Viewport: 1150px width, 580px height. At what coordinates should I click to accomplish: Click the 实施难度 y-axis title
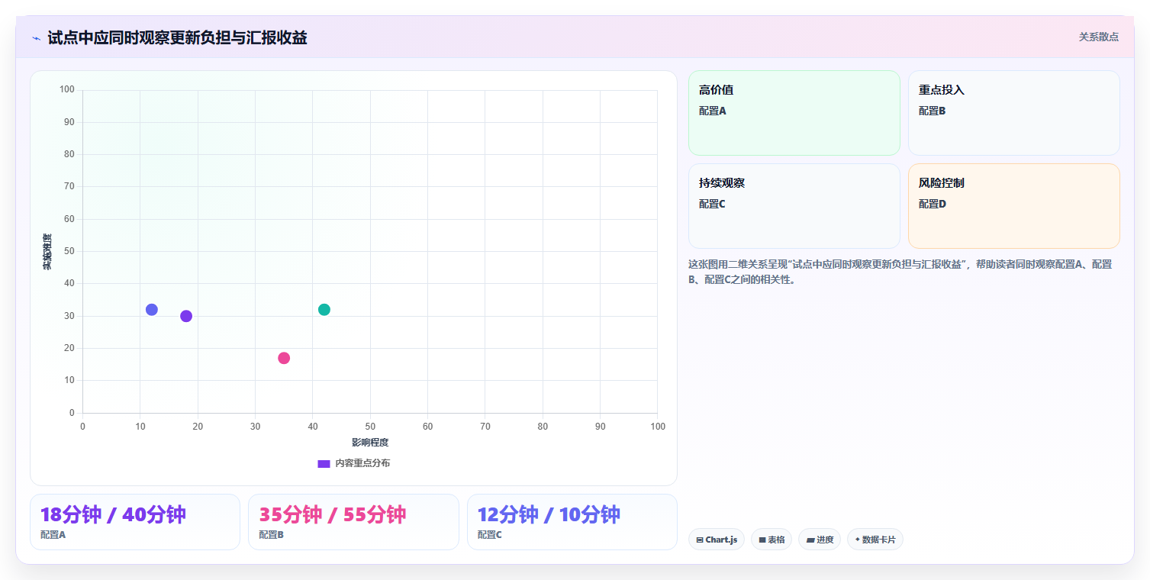click(47, 252)
